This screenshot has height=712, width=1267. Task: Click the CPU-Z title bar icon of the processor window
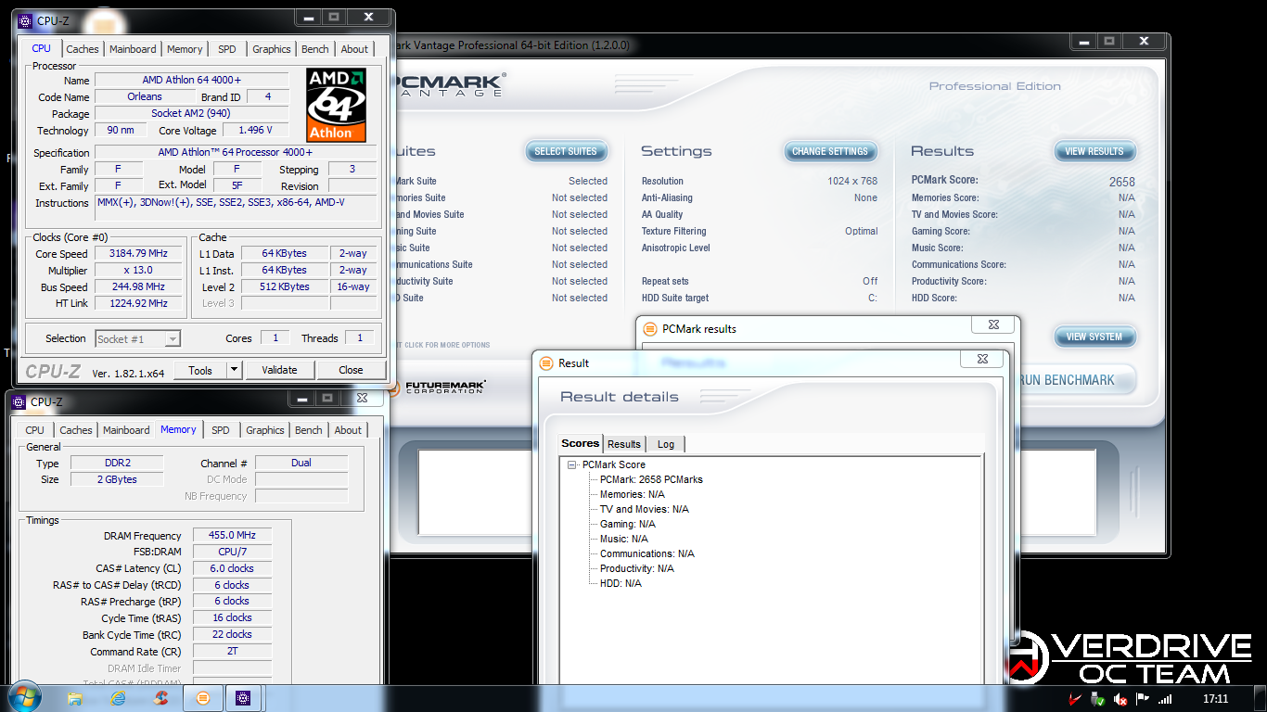coord(25,20)
